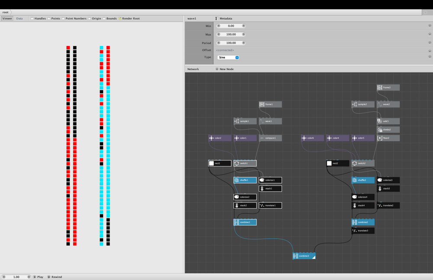Enable the Handles checkbox
Screen dimensions: 433x280
tap(32, 19)
